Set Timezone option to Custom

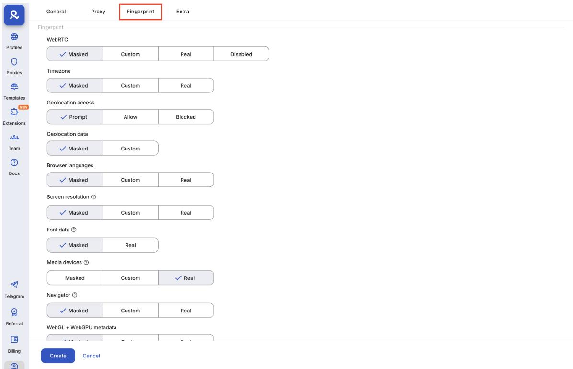(130, 86)
